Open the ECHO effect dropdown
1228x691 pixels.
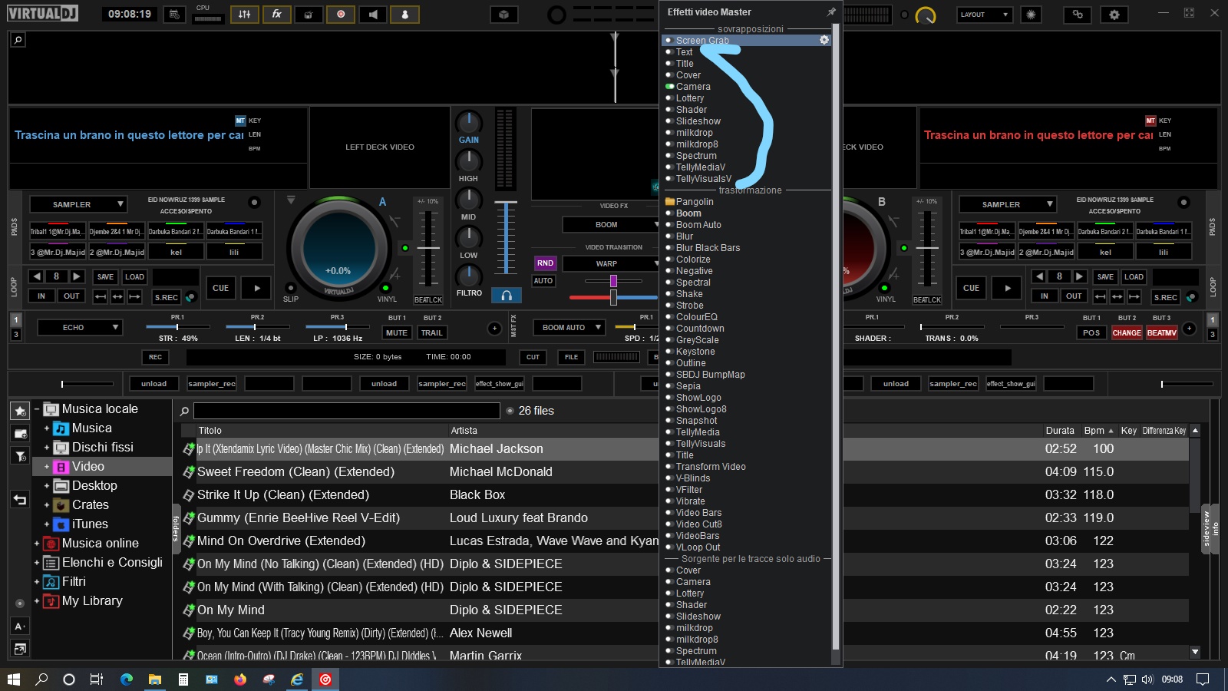[x=80, y=328]
